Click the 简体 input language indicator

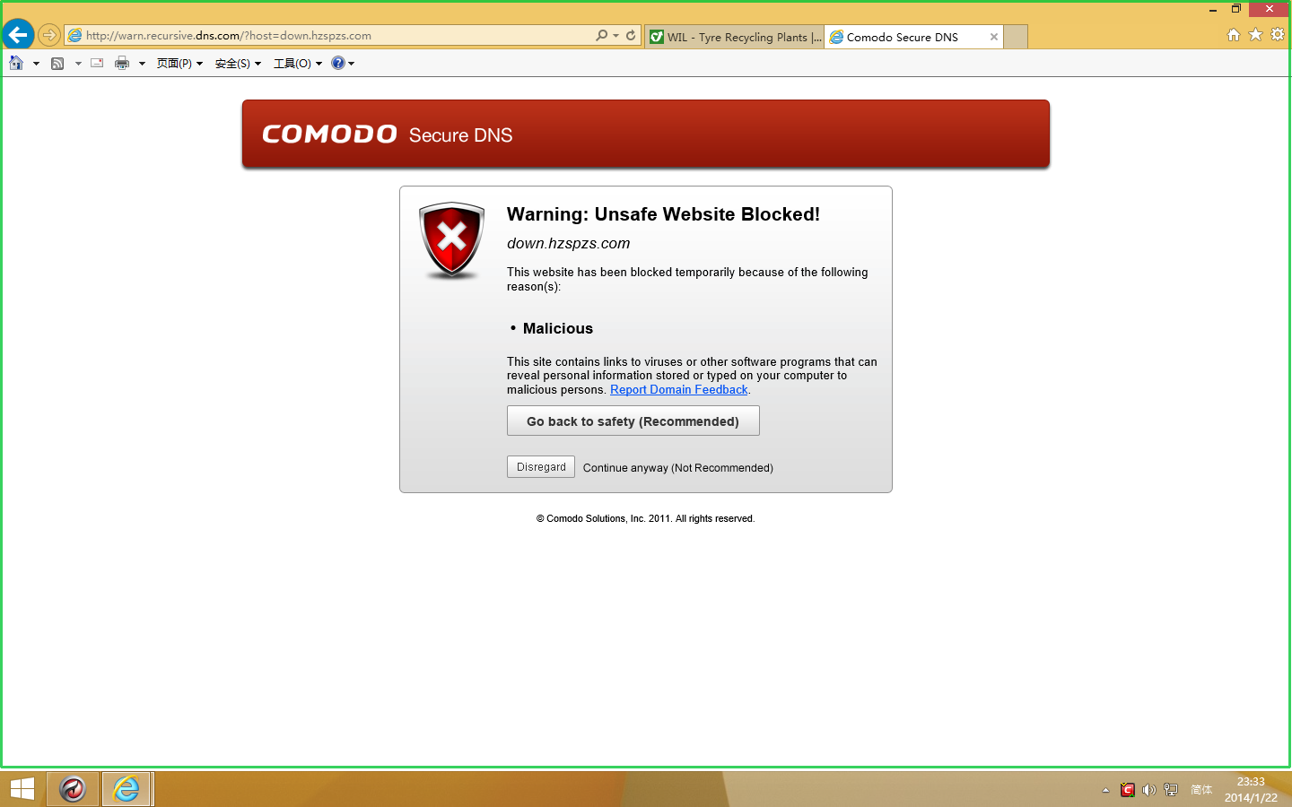coord(1201,790)
